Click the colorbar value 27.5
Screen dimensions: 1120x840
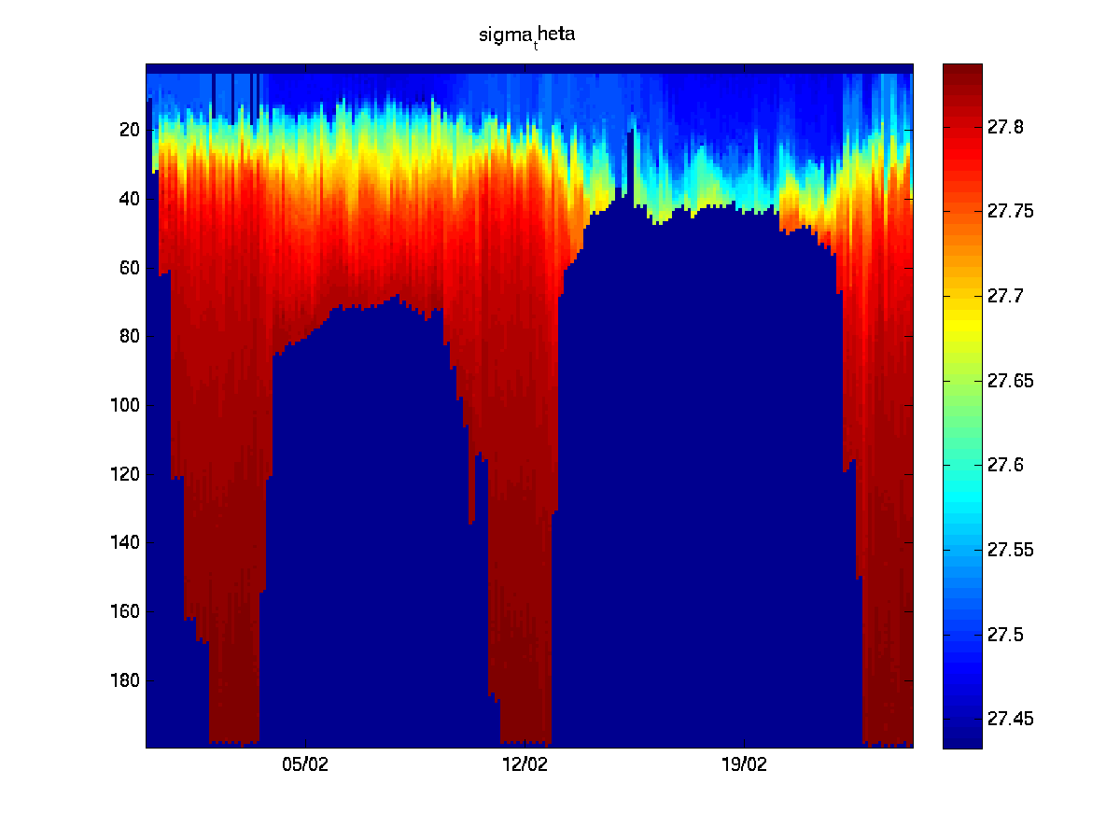pos(1005,635)
